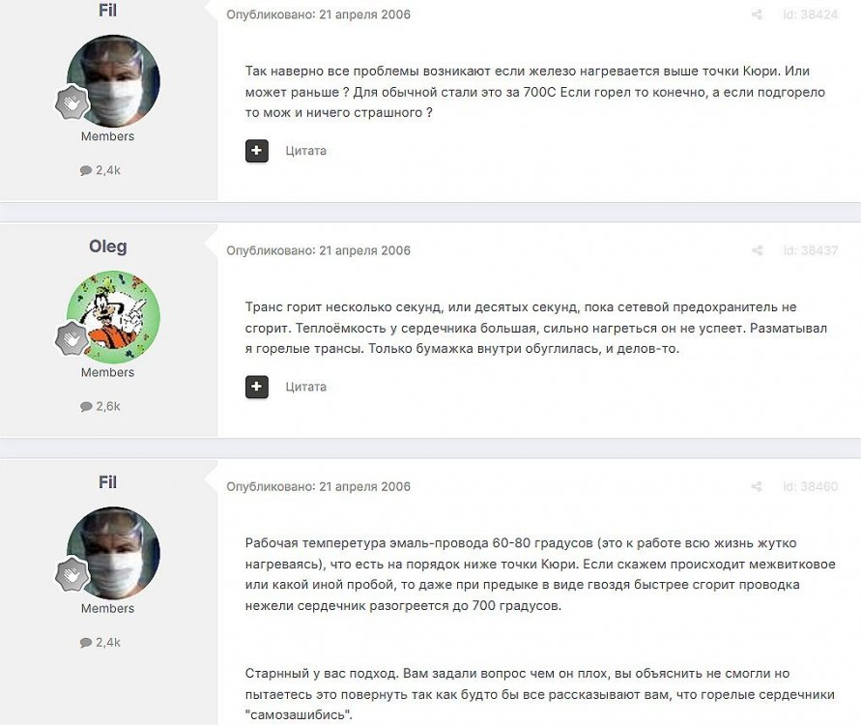Viewport: 861px width, 725px height.
Task: Open Oleg's profile via username link
Action: point(107,246)
